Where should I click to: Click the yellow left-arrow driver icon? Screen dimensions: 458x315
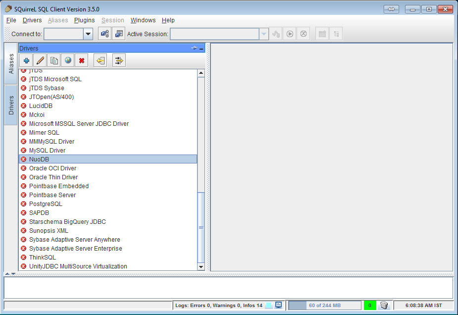pos(101,60)
